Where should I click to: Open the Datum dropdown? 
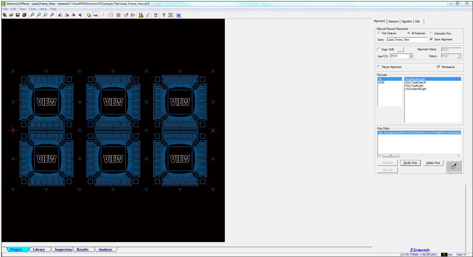(459, 56)
